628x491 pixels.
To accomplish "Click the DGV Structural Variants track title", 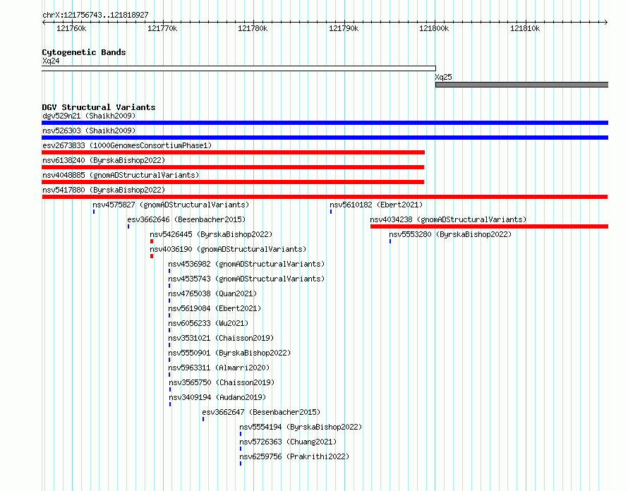I will pyautogui.click(x=99, y=107).
